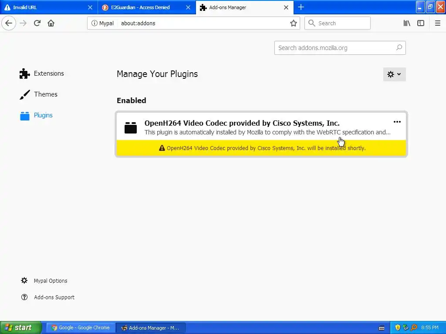Open Add-ons Support link
This screenshot has height=334, width=446.
[54, 297]
